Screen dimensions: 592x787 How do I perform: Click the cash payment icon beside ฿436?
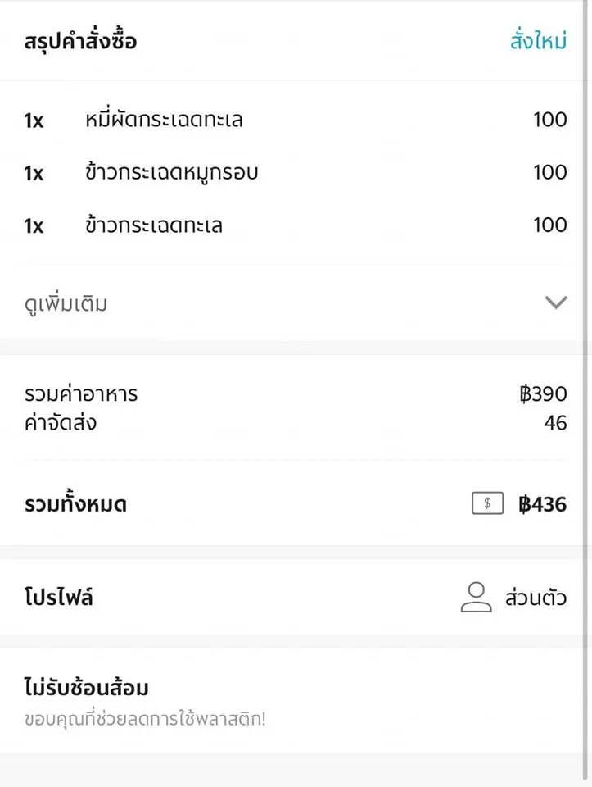tap(487, 503)
